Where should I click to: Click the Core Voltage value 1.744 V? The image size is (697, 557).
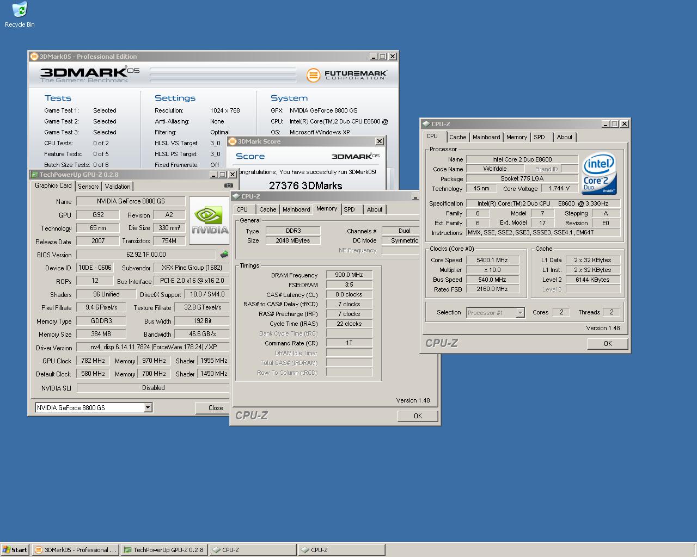[x=559, y=188]
